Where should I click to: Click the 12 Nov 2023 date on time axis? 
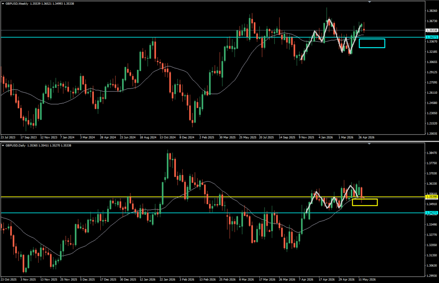coord(49,137)
